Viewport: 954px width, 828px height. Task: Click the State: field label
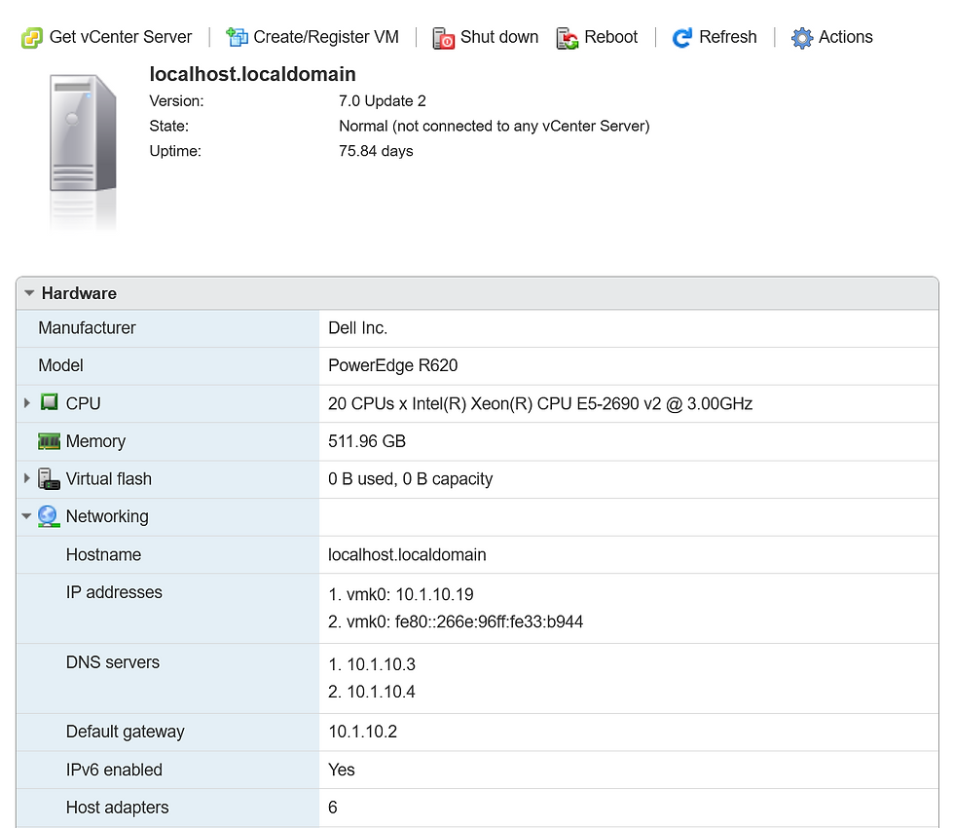(x=168, y=126)
